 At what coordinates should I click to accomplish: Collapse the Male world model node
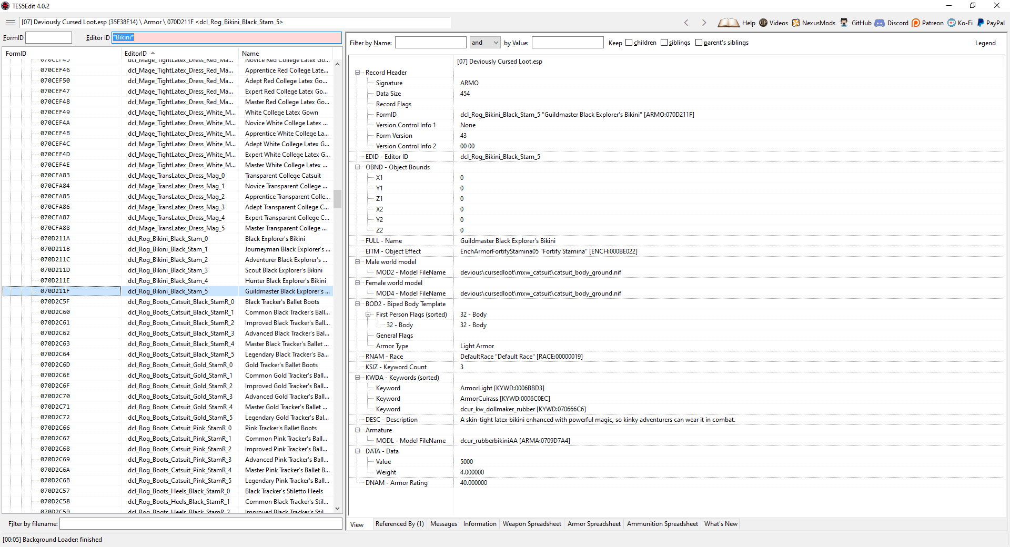358,262
